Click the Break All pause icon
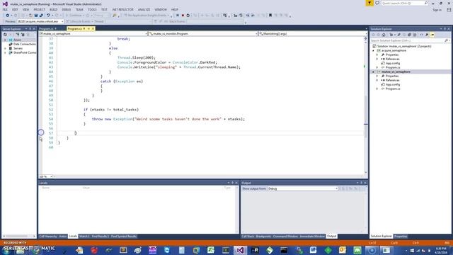Image resolution: width=453 pixels, height=255 pixels. tap(178, 16)
